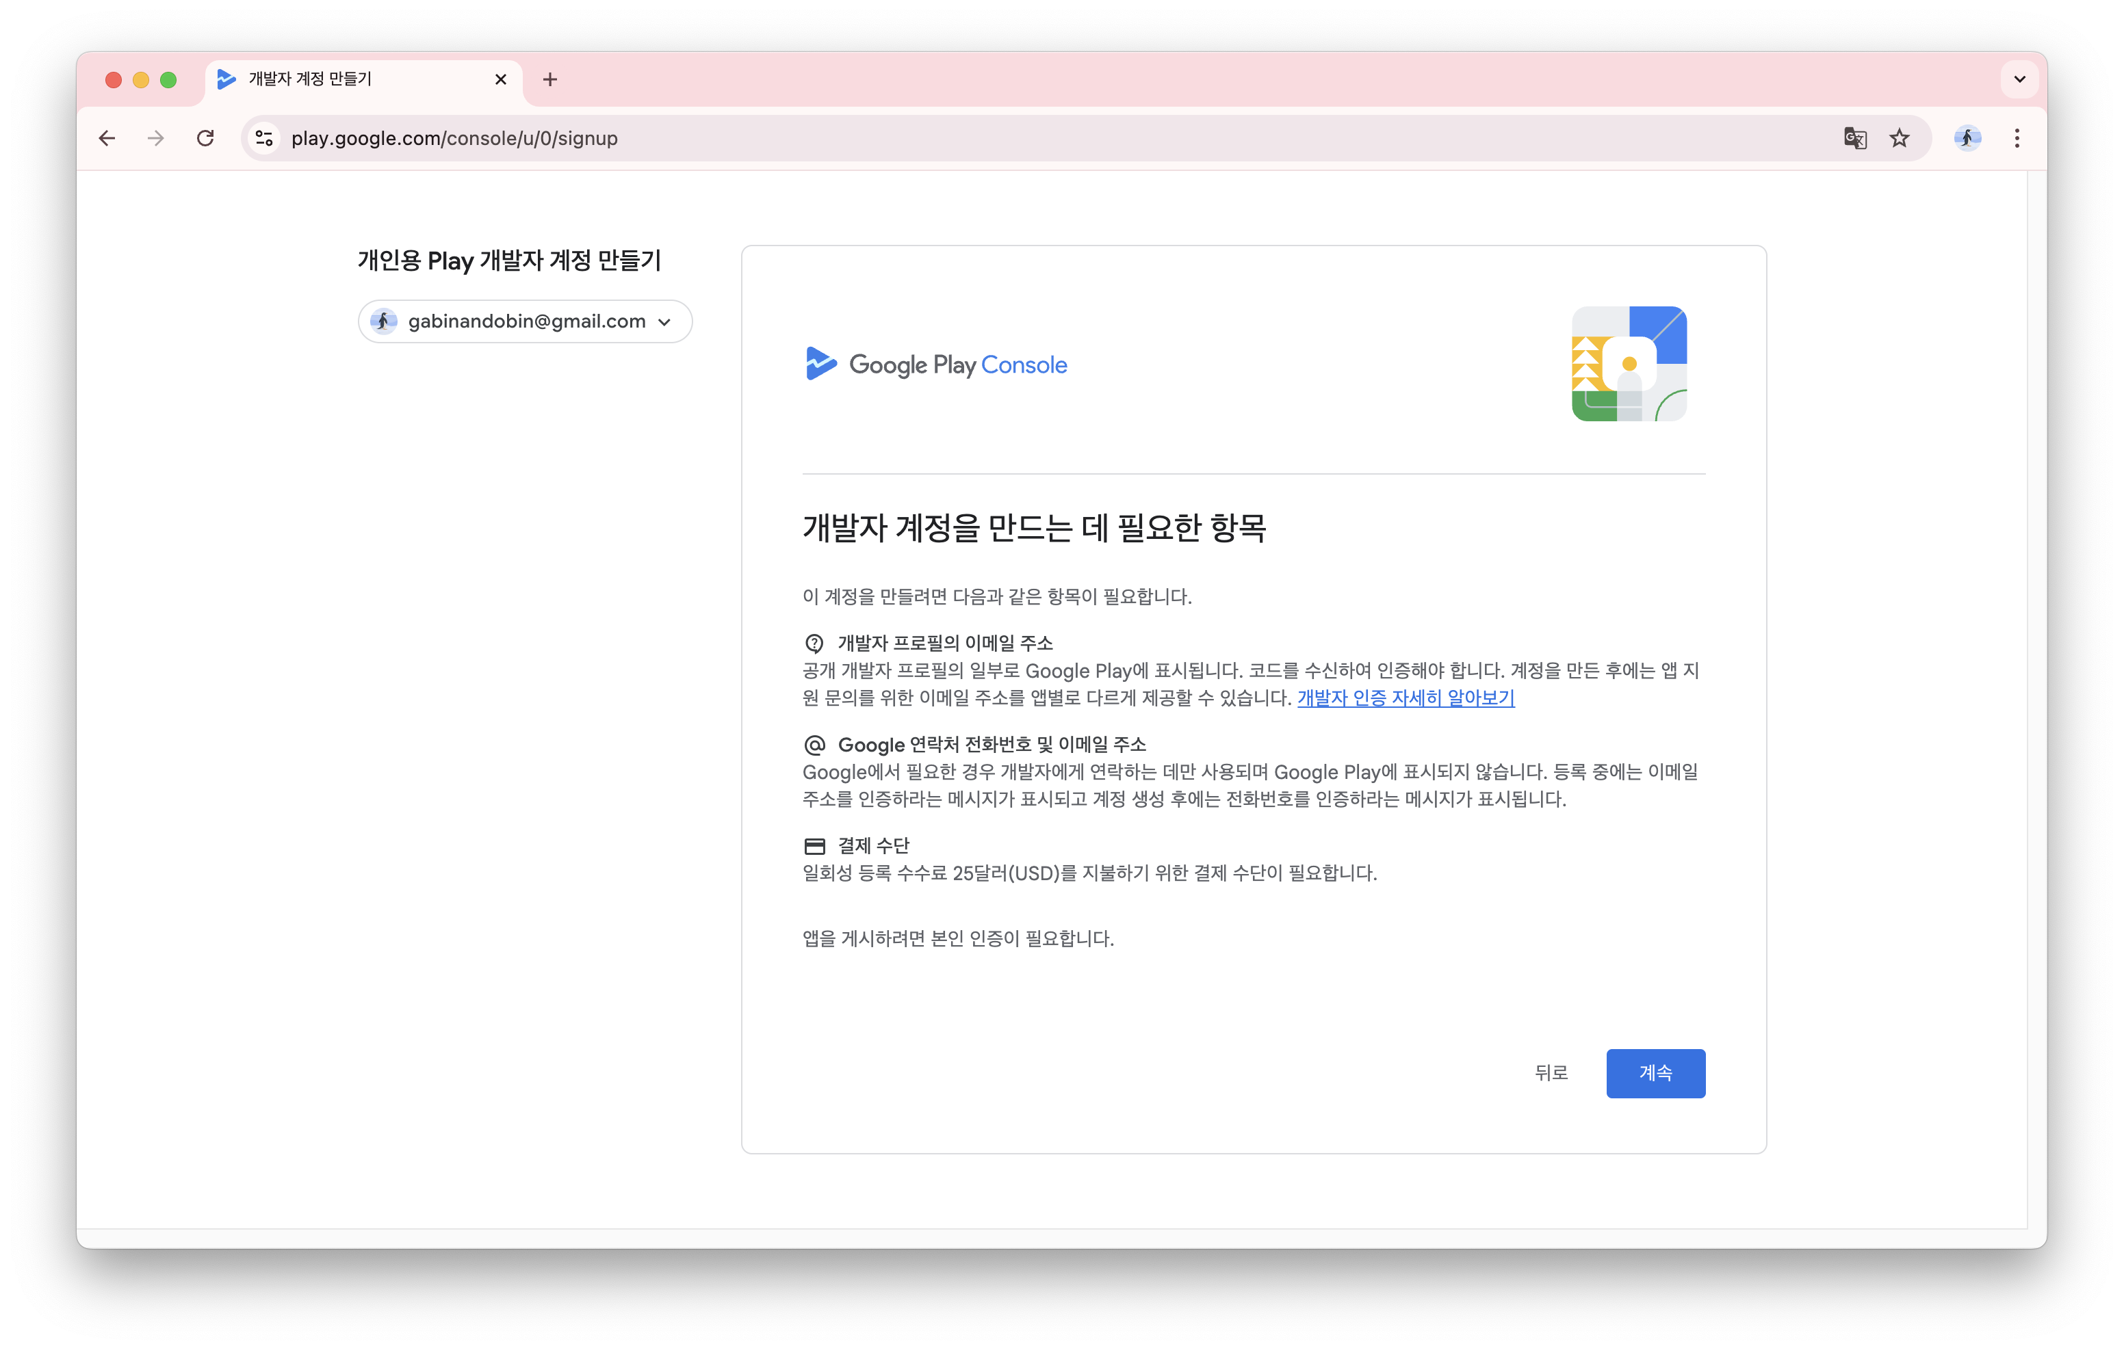Click the Play triangle icon on the browser tab

(x=226, y=79)
